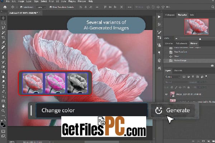Screen dimensions: 215x143
Task: Swap foreground and background colors
Action: coord(5,120)
